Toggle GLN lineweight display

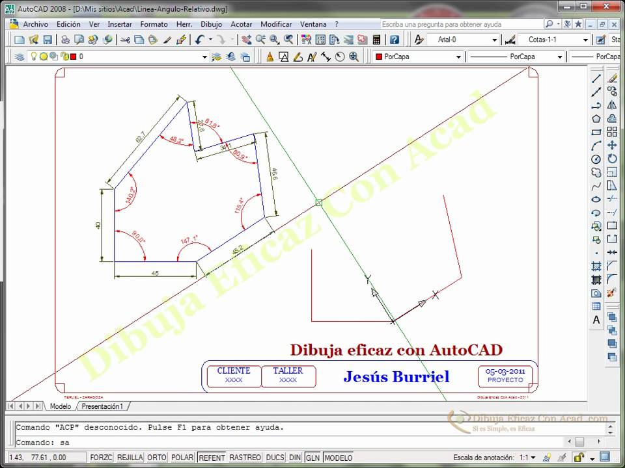click(313, 458)
